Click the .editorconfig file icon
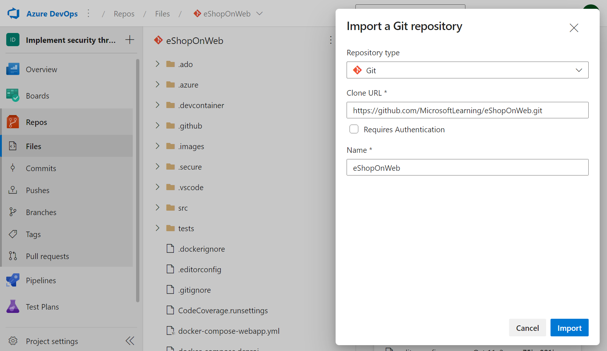Screen dimensions: 607x351 point(170,269)
